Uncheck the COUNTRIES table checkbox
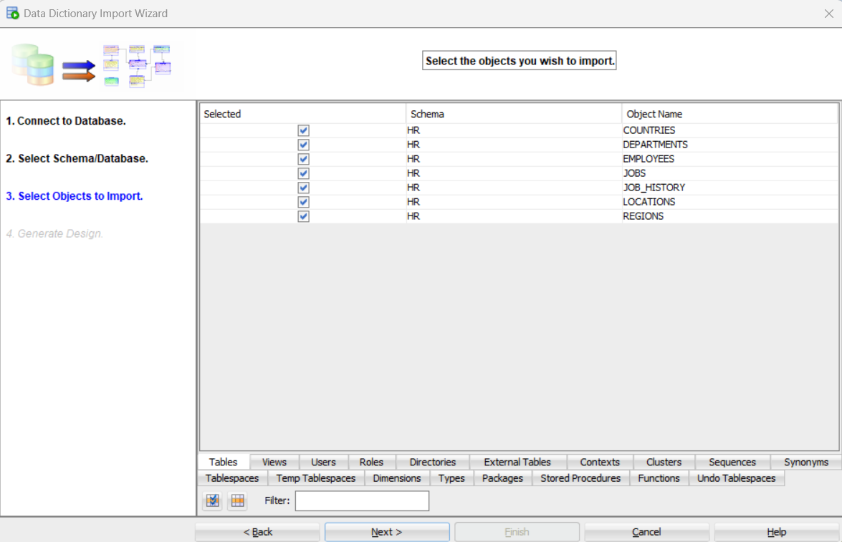 303,130
